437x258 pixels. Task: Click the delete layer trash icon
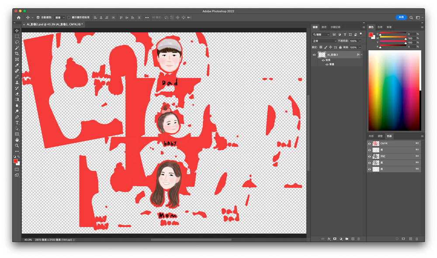[359, 239]
